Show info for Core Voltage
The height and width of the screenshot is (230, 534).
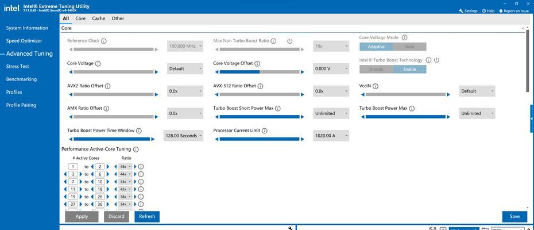(98, 63)
